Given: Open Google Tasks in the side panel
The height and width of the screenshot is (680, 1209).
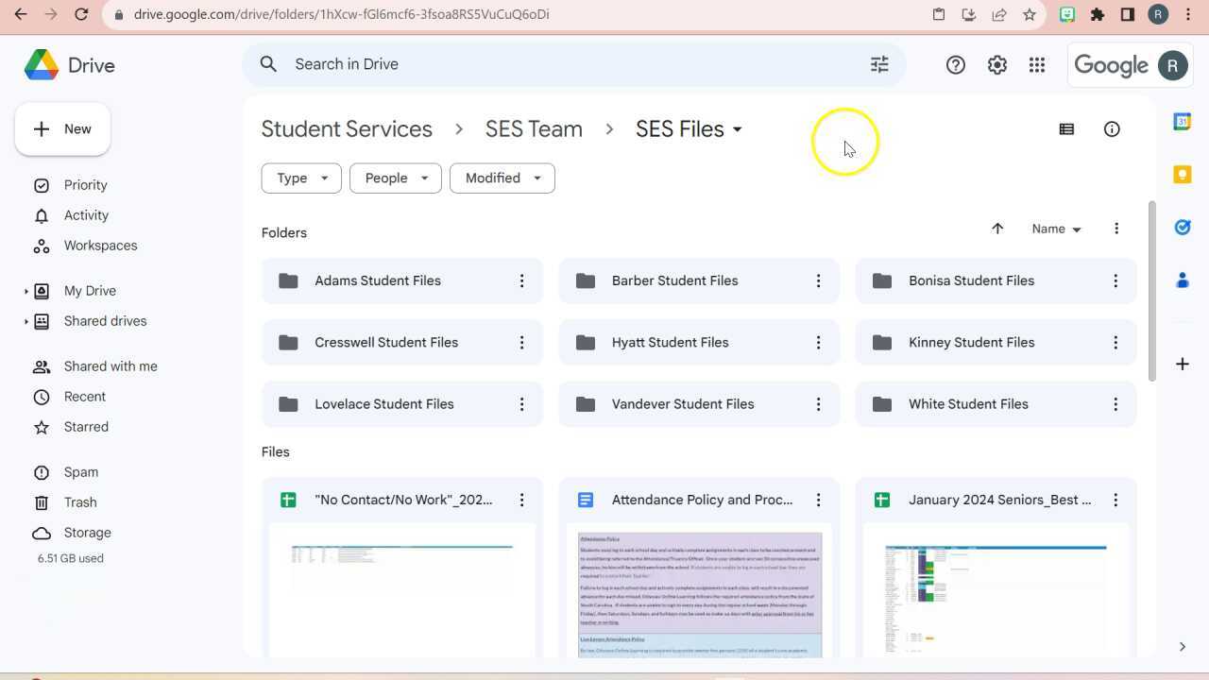Looking at the screenshot, I should [1182, 227].
